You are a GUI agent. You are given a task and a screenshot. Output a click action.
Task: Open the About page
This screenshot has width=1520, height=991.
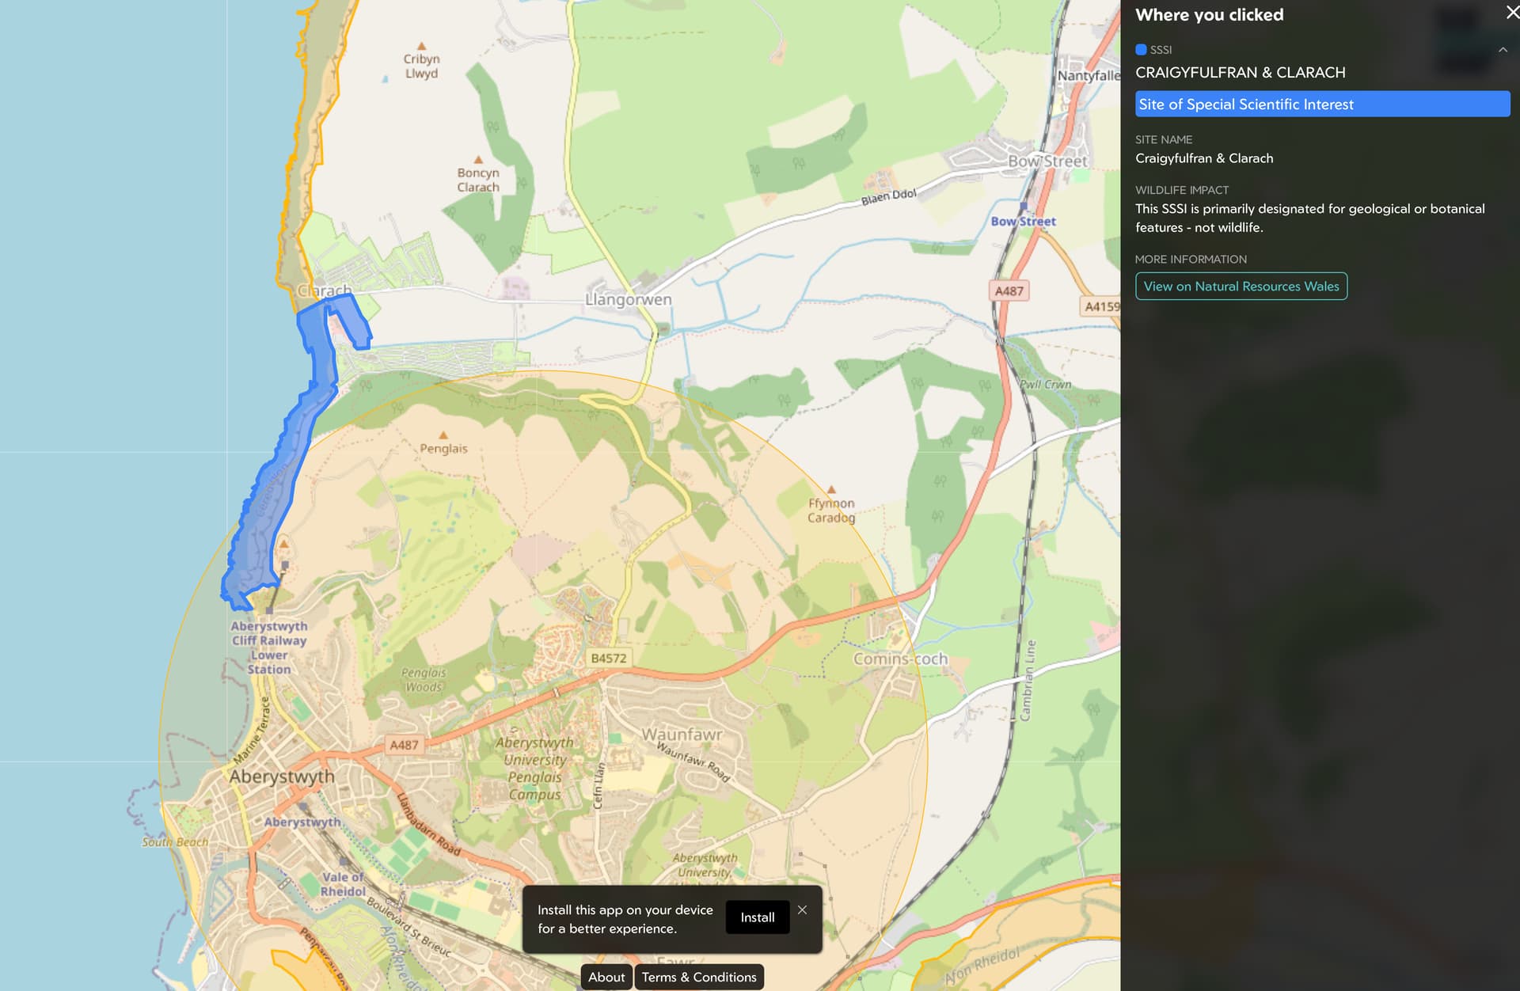[606, 977]
